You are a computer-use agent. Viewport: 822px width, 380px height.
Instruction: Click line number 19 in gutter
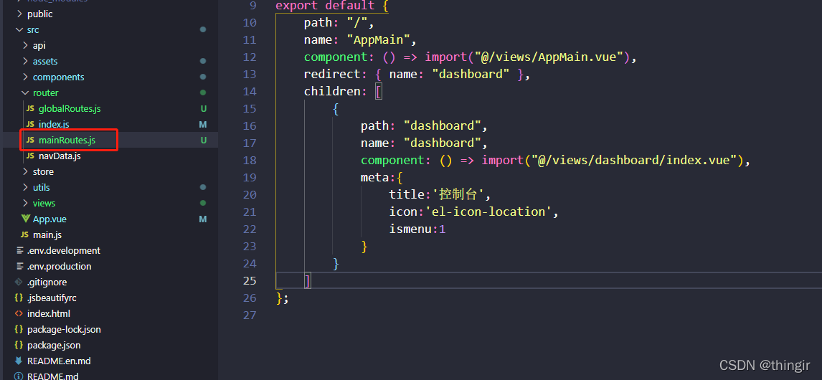coord(250,177)
